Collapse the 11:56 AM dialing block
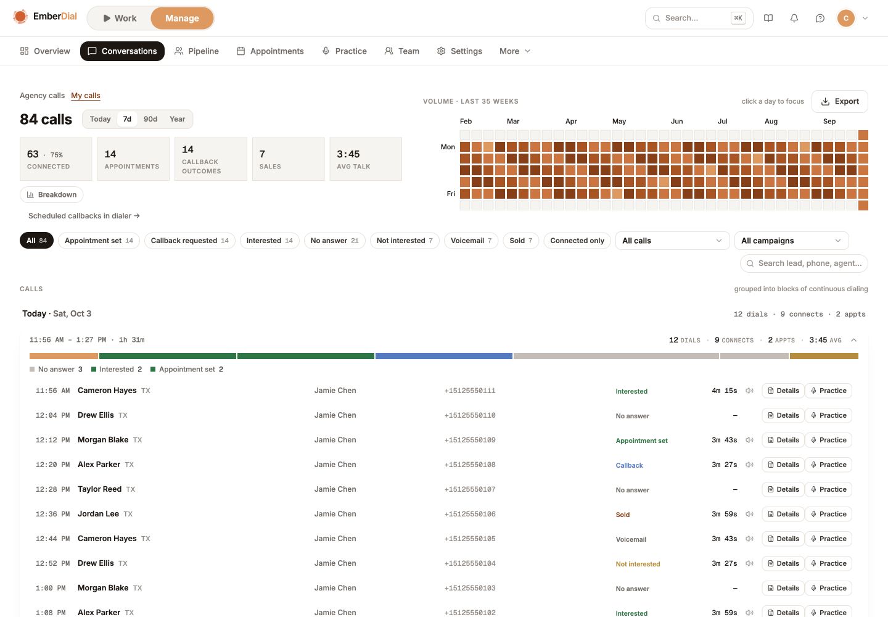888x617 pixels. pos(854,340)
